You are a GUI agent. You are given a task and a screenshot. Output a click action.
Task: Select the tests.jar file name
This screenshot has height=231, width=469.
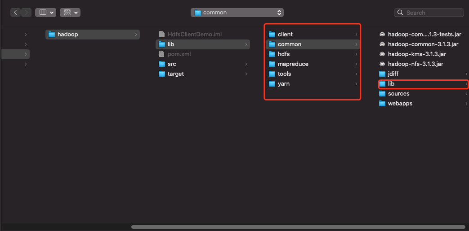tap(424, 35)
